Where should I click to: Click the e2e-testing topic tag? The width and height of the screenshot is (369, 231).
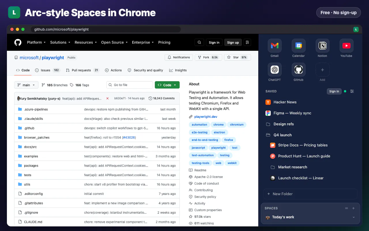pos(199,132)
